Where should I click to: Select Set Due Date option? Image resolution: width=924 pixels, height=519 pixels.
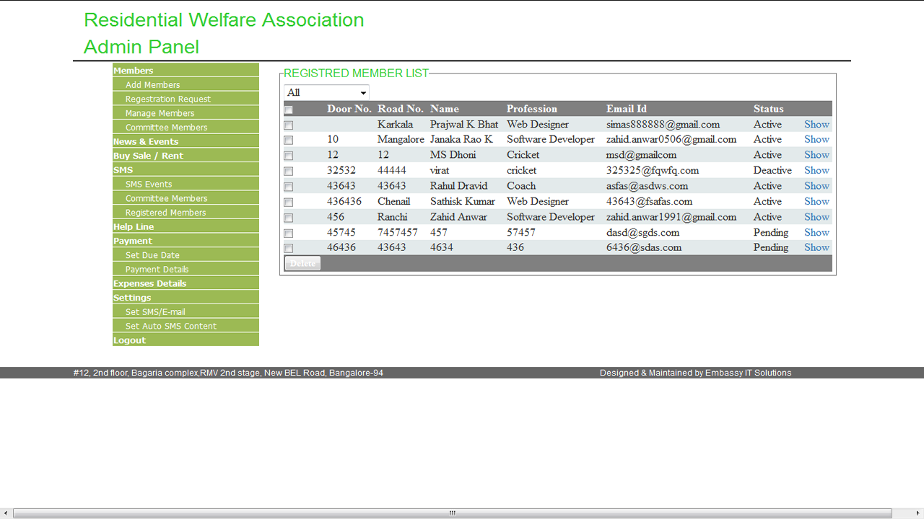186,255
